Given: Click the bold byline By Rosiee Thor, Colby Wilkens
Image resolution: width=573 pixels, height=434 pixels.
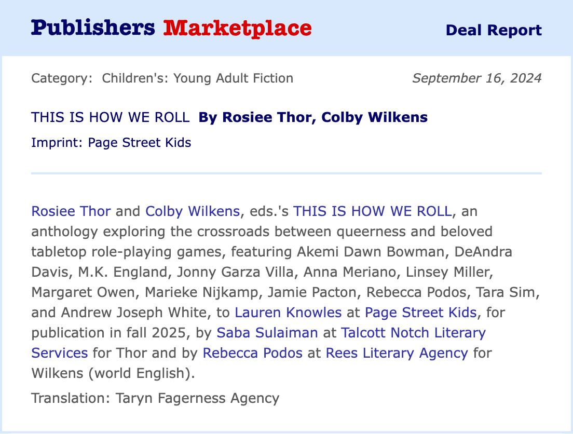Looking at the screenshot, I should 313,117.
